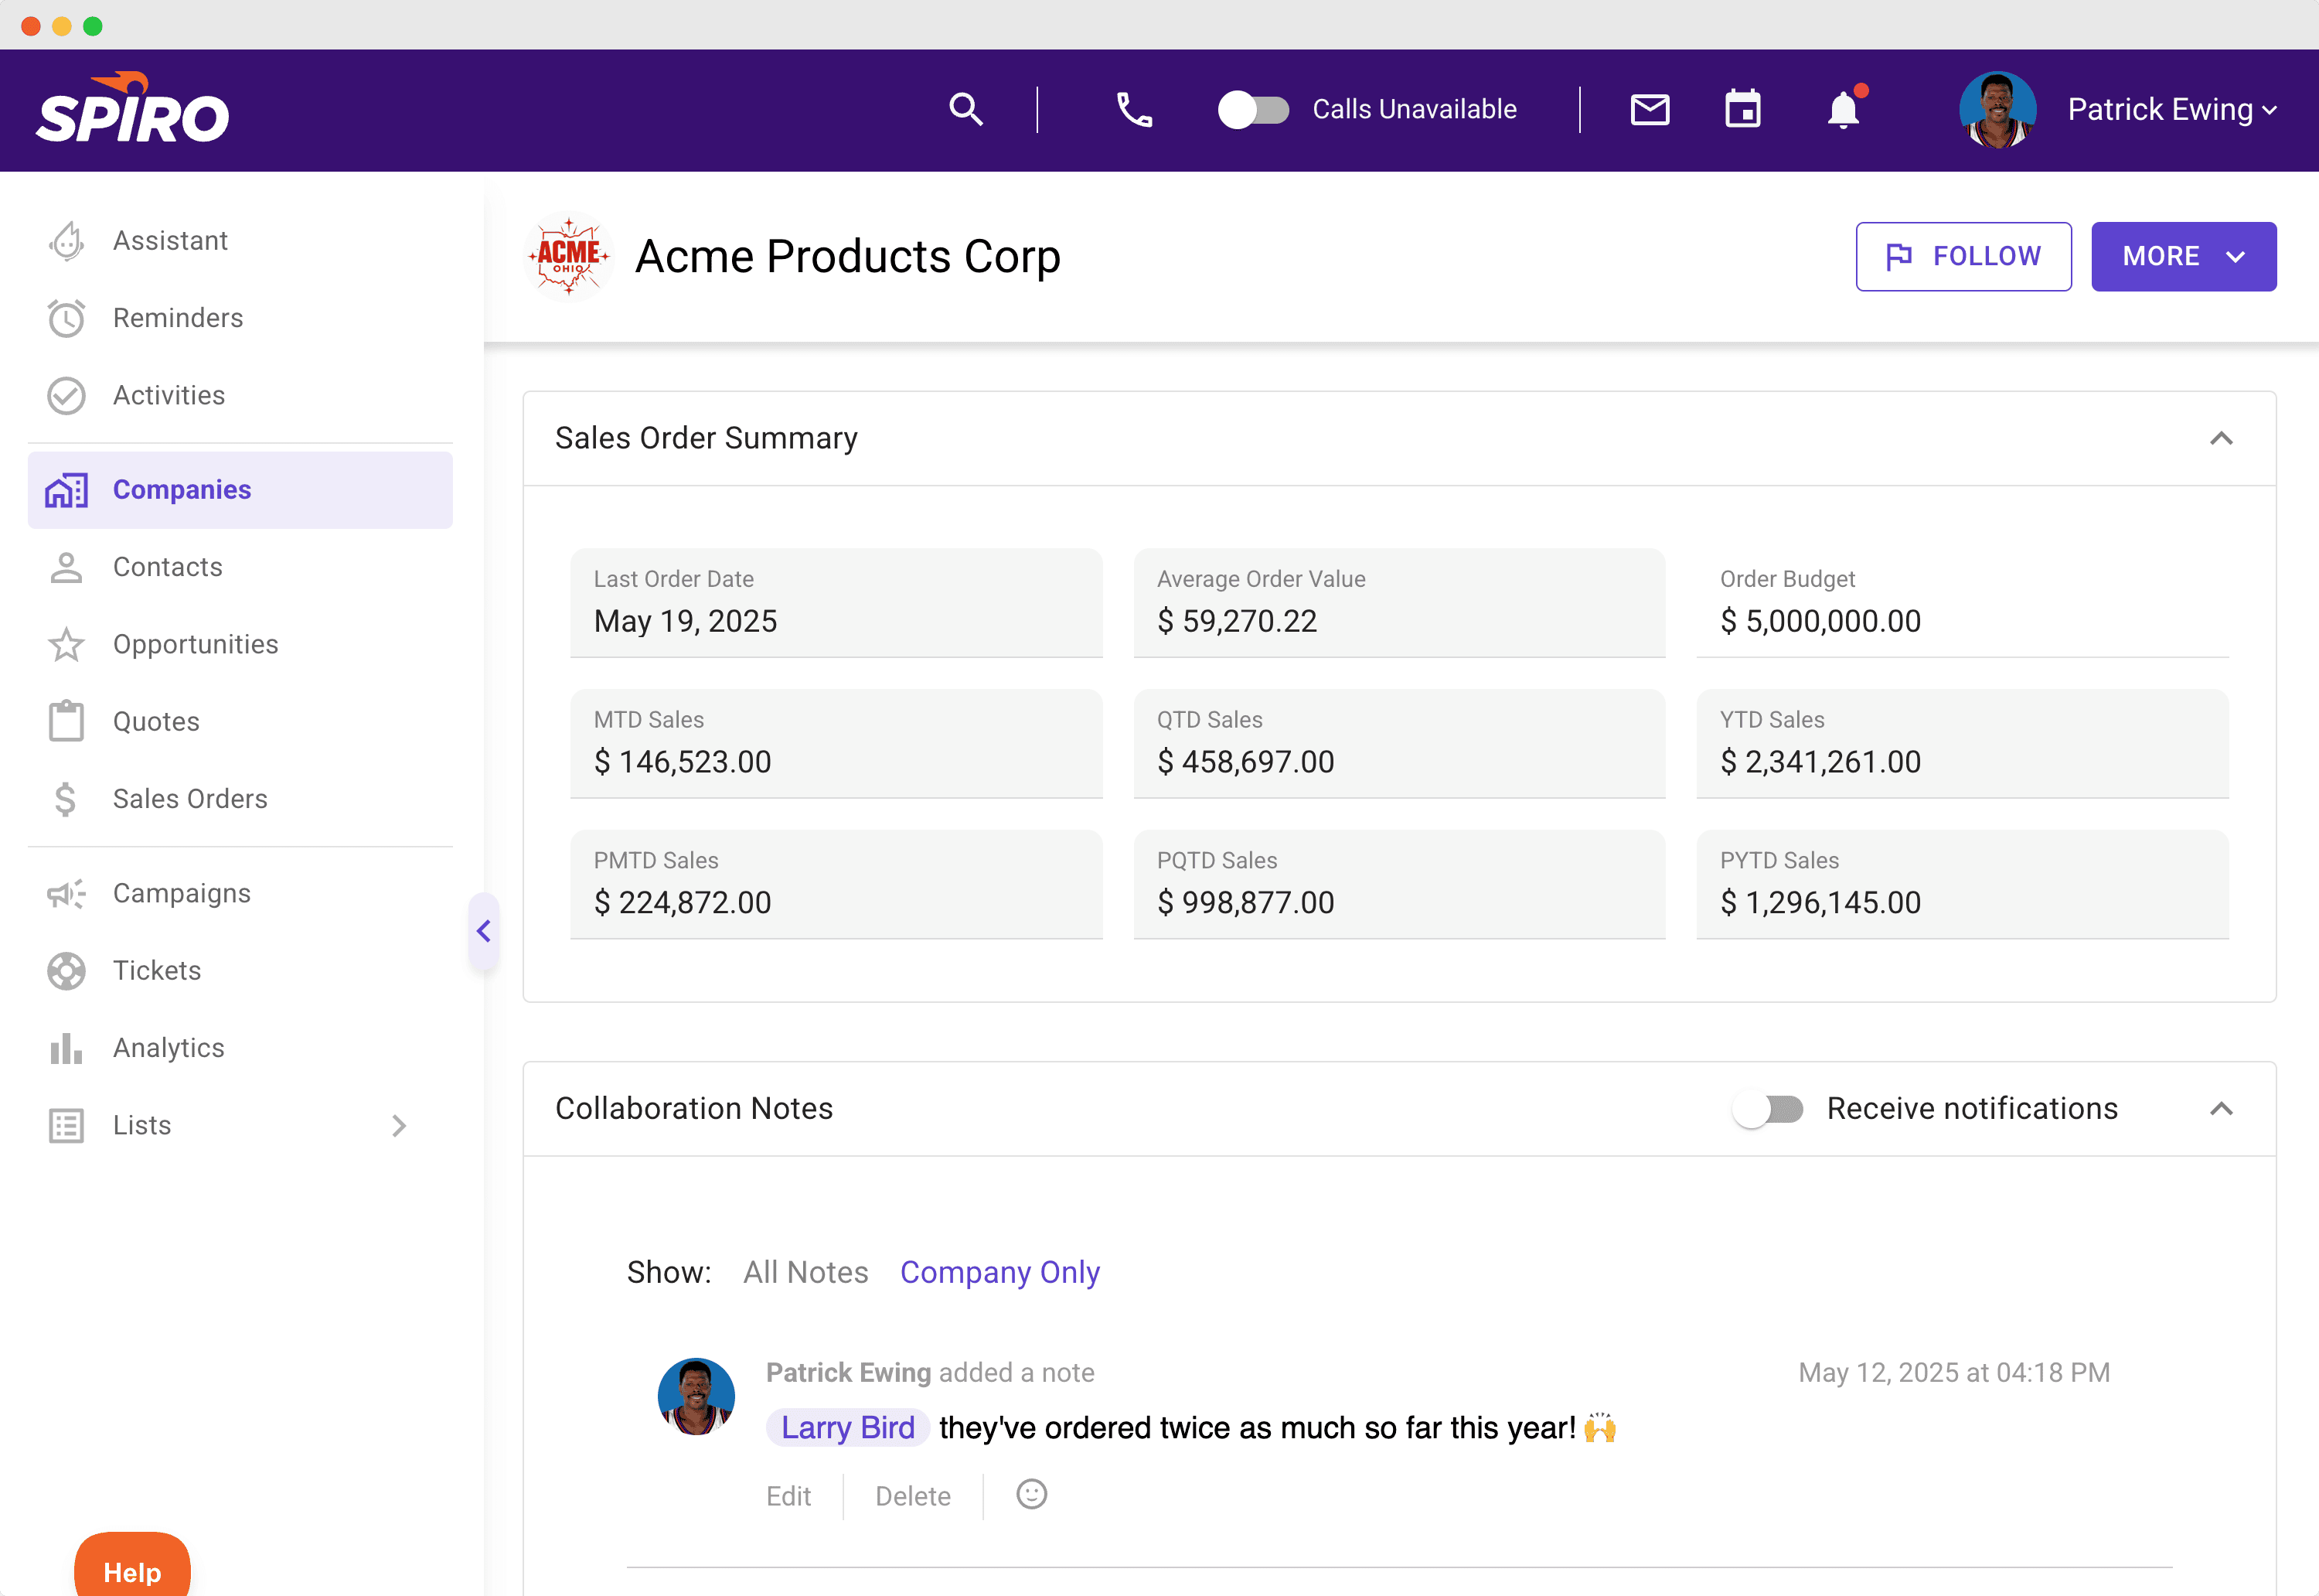The width and height of the screenshot is (2319, 1596).
Task: Go to Activities in the sidebar
Action: pos(240,395)
